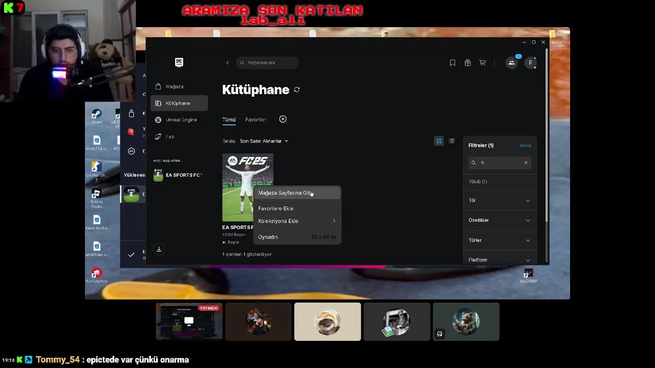The height and width of the screenshot is (368, 655).
Task: Click the filter search field
Action: [499, 163]
